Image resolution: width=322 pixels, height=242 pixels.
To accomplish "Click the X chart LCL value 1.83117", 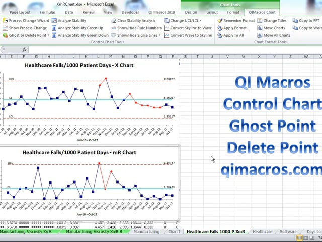I will point(169,116).
